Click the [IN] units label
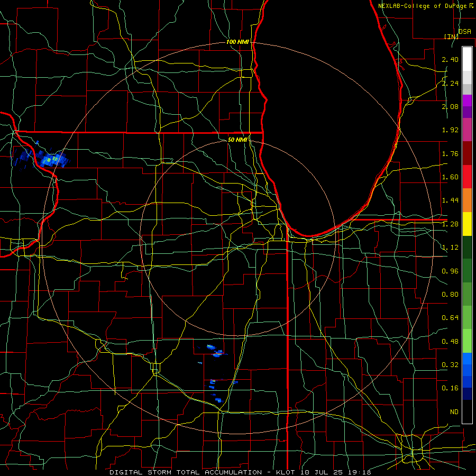The width and height of the screenshot is (476, 476). coord(451,36)
